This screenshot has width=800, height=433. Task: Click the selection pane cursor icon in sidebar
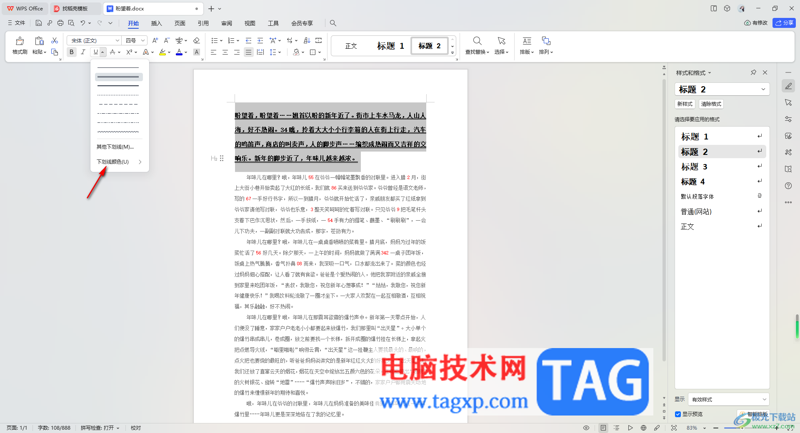point(788,102)
